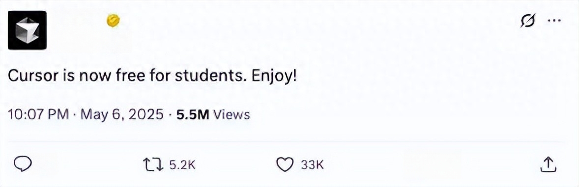Like the post with the heart icon

pos(285,165)
